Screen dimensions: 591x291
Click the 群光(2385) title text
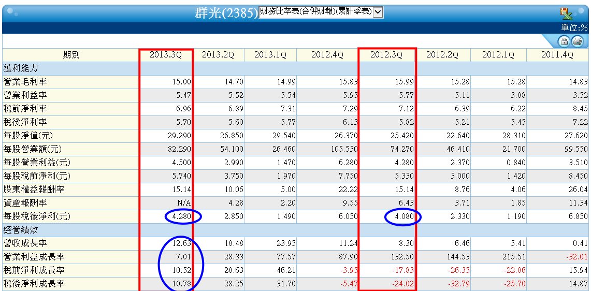click(x=226, y=13)
